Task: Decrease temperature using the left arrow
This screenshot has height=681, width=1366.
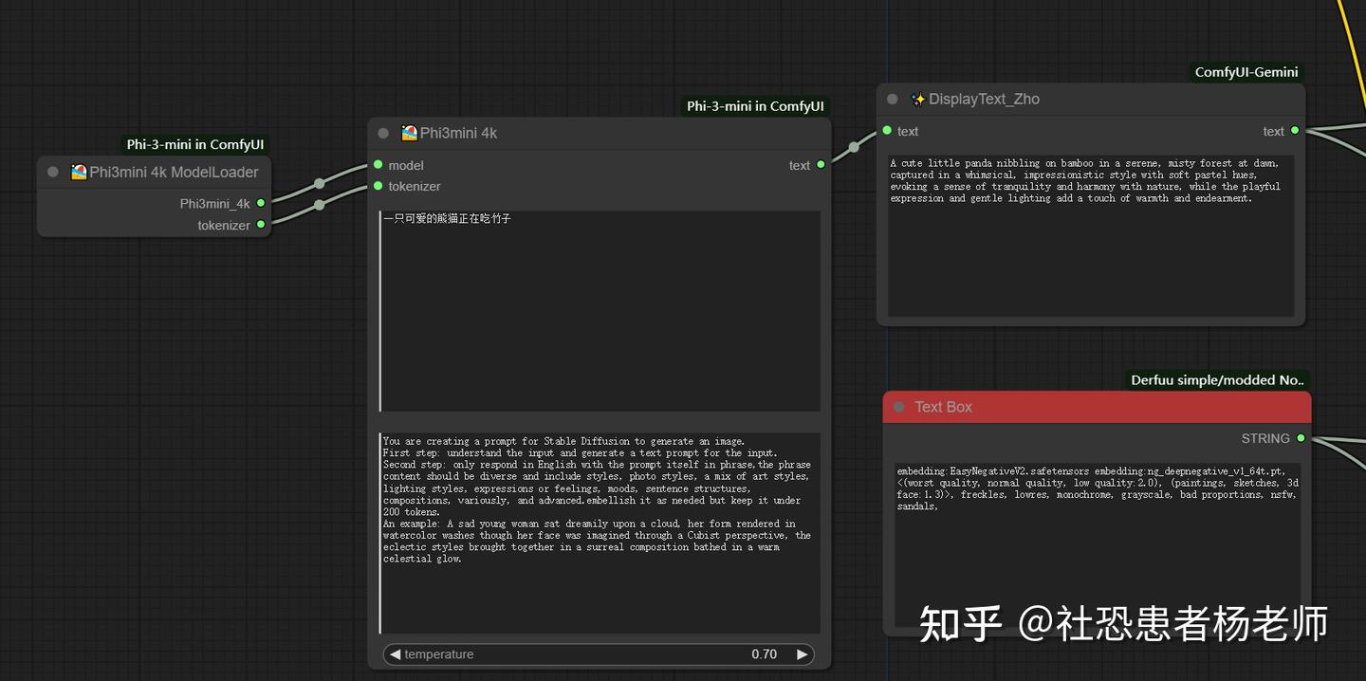Action: (394, 653)
